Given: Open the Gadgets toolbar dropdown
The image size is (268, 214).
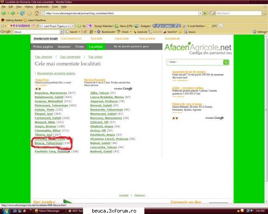Looking at the screenshot, I should point(150,26).
